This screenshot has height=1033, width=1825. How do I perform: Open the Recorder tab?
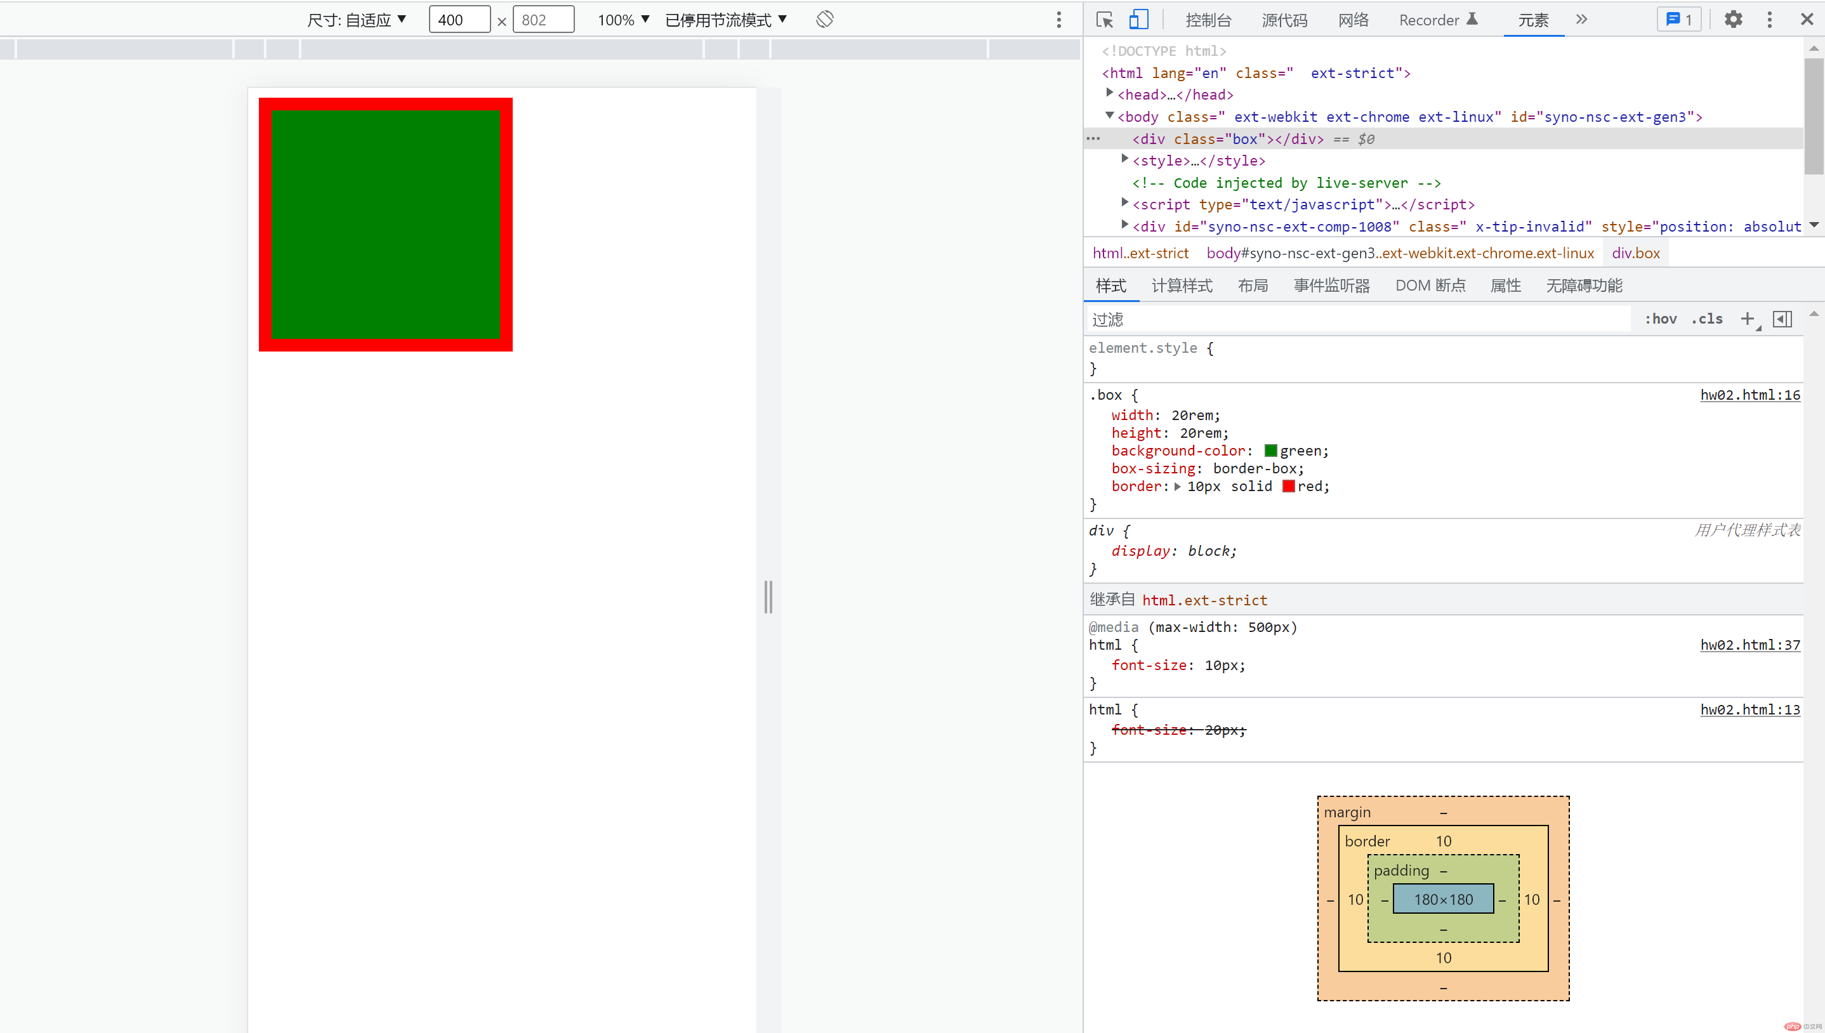point(1438,20)
